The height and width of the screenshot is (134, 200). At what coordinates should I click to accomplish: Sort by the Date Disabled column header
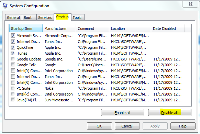coord(168,29)
